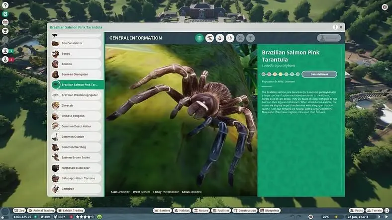The image size is (392, 220).
Task: Select Formosan Black Bear entry
Action: [77, 168]
